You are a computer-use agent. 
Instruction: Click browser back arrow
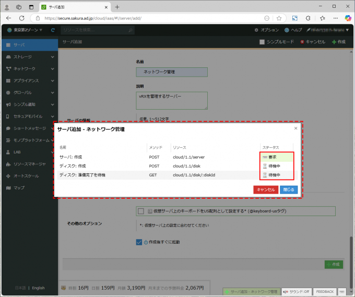(x=8, y=18)
